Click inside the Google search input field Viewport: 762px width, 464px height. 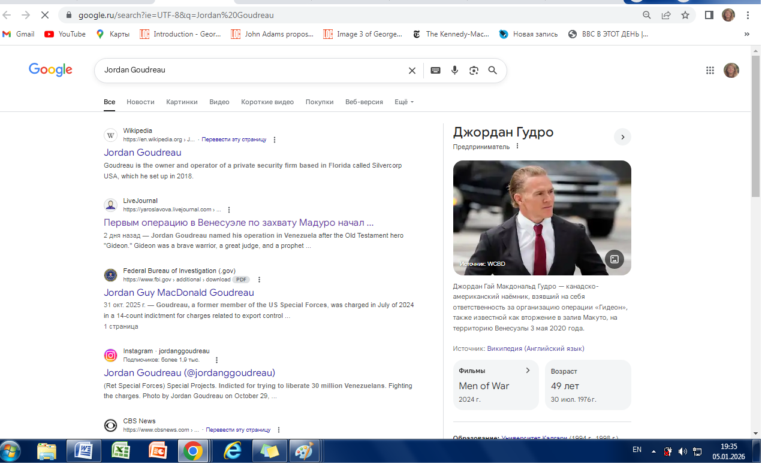(x=252, y=71)
